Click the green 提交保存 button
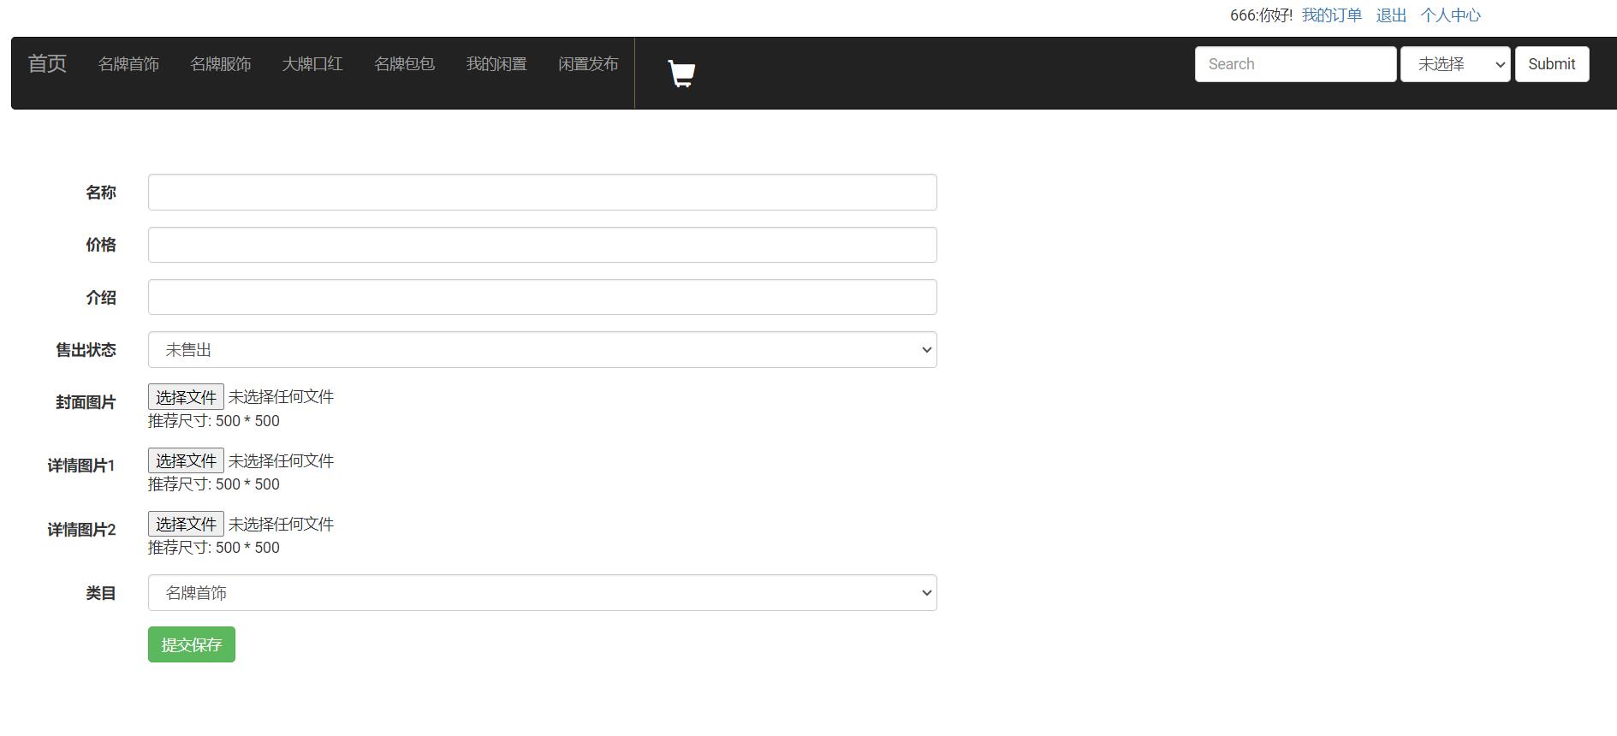 (192, 644)
